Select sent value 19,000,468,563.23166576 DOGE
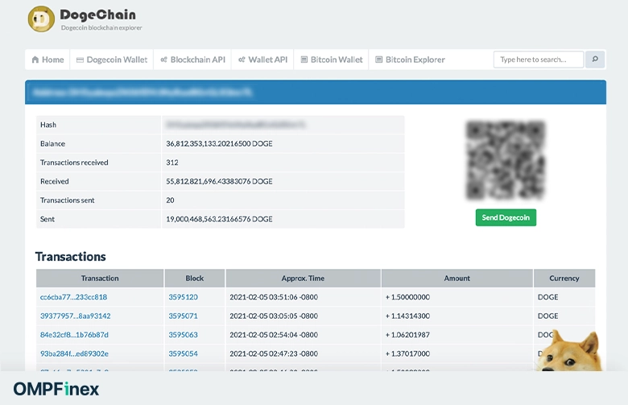 [x=219, y=219]
